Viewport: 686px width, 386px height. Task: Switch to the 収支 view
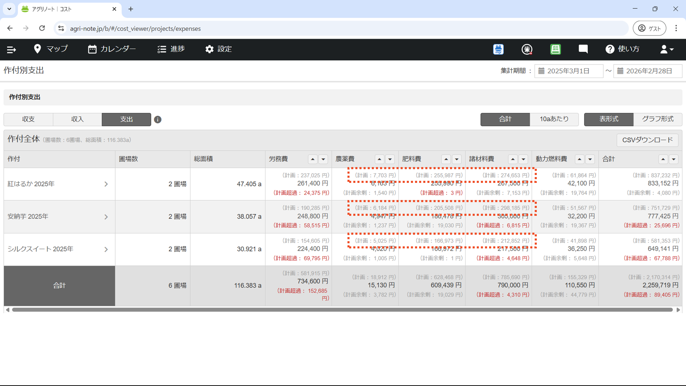pos(28,119)
